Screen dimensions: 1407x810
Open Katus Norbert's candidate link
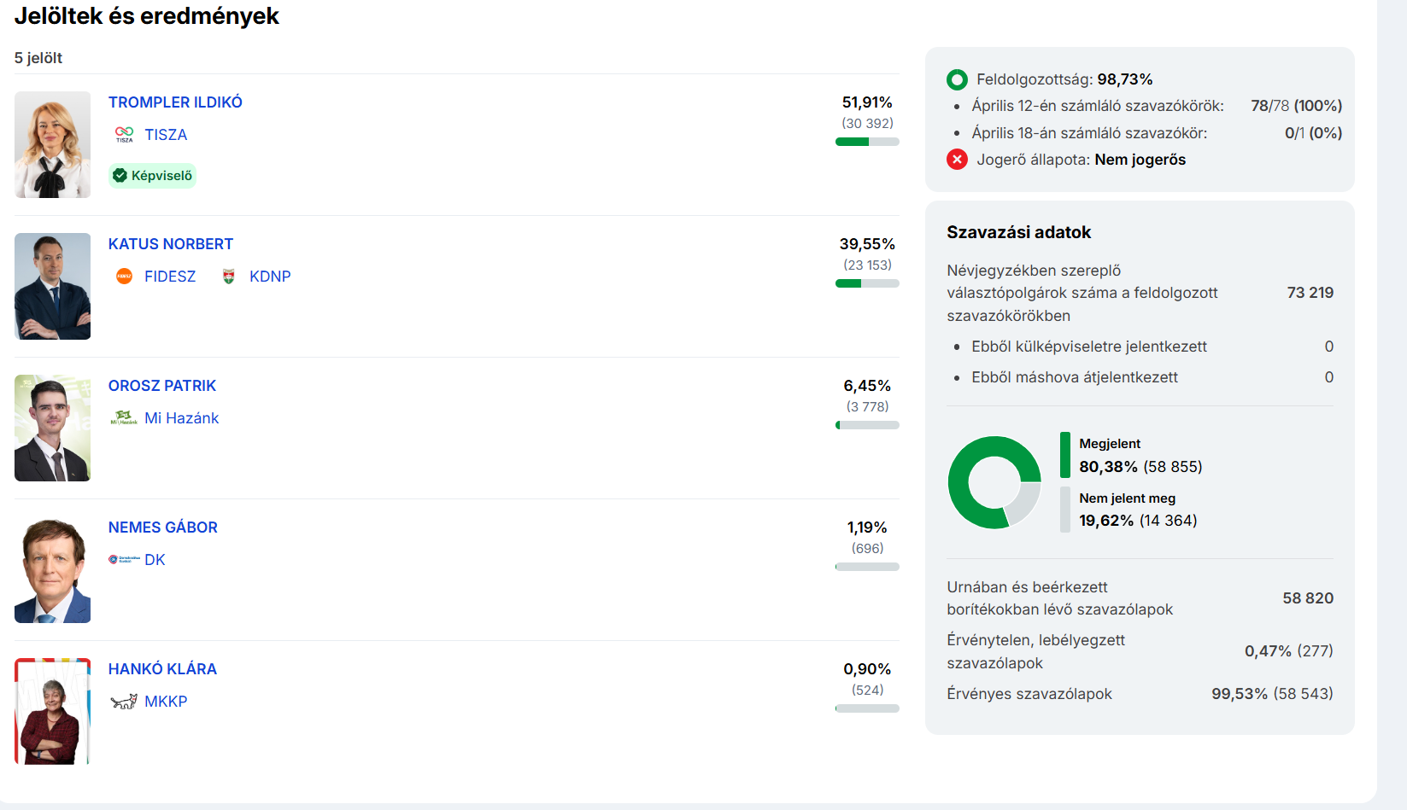(170, 244)
